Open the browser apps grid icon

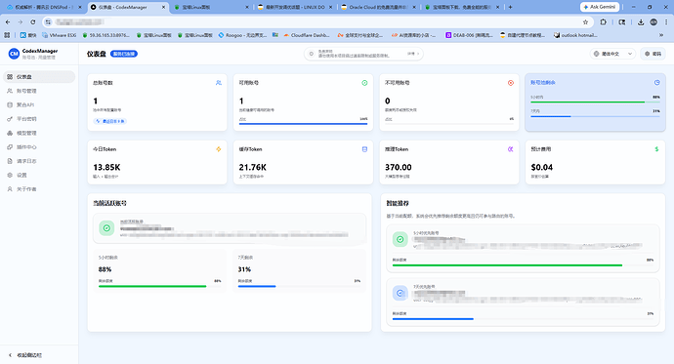[7, 35]
